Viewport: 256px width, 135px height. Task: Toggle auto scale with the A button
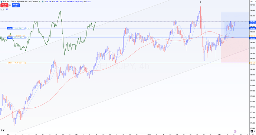[252, 131]
